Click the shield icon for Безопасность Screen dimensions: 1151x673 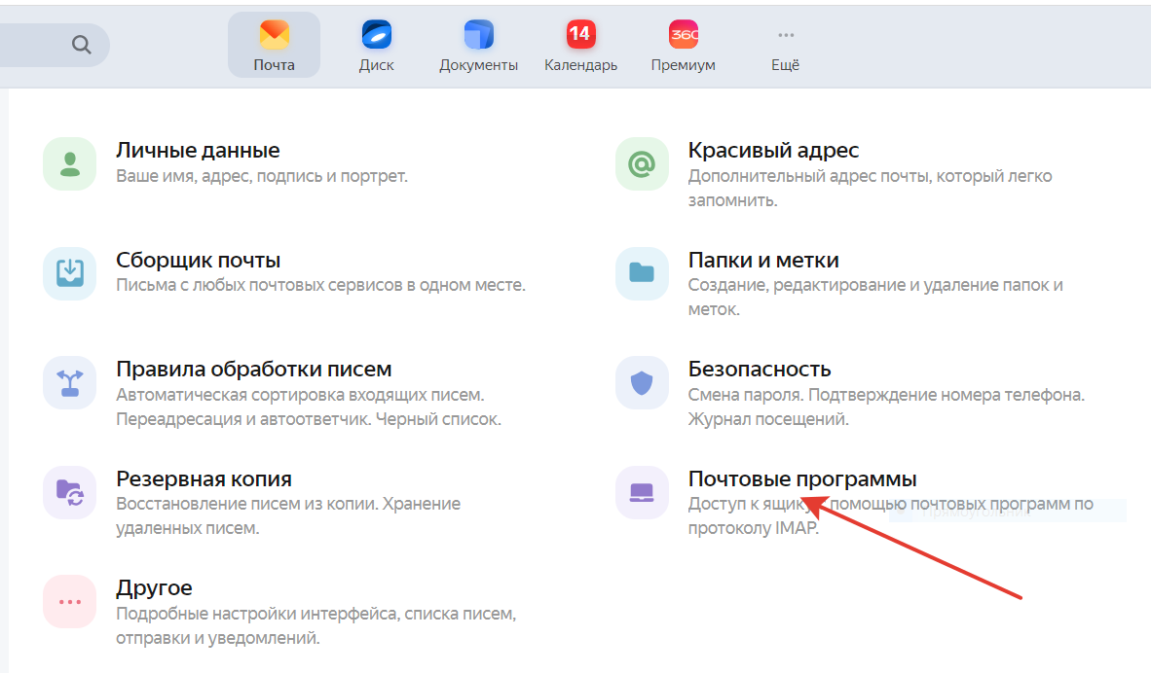tap(642, 382)
